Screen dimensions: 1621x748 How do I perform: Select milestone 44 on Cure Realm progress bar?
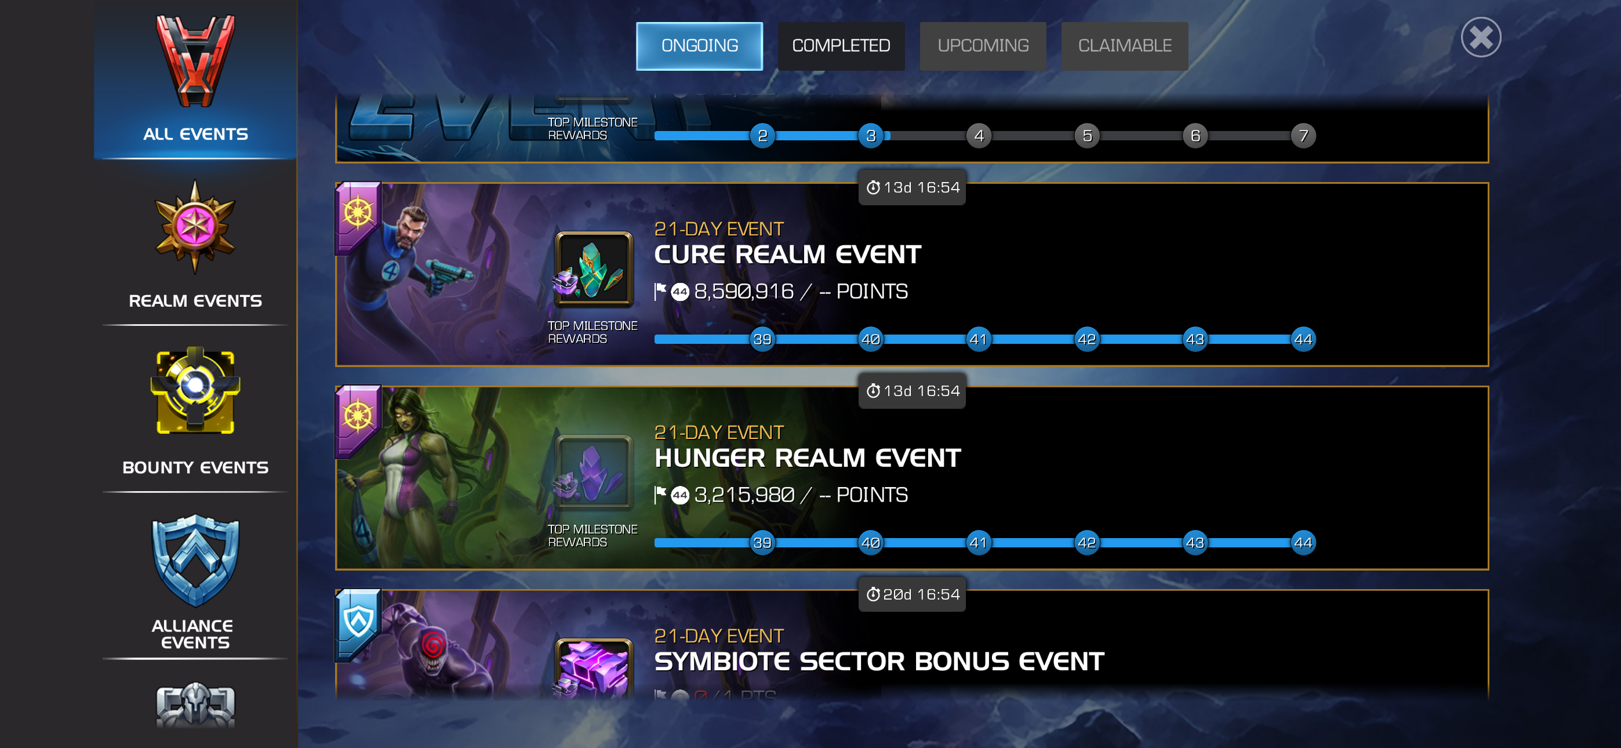point(1303,339)
